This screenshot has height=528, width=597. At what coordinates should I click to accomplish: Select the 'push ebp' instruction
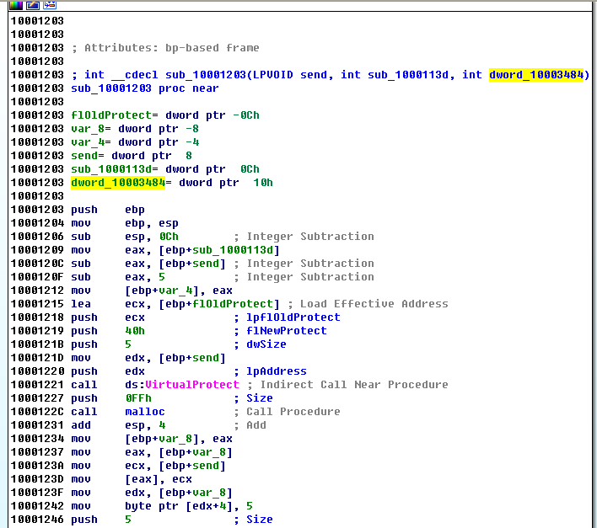pyautogui.click(x=108, y=210)
